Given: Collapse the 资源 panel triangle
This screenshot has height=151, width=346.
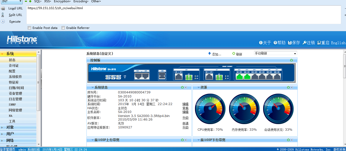Looking at the screenshot, I should (x=199, y=87).
